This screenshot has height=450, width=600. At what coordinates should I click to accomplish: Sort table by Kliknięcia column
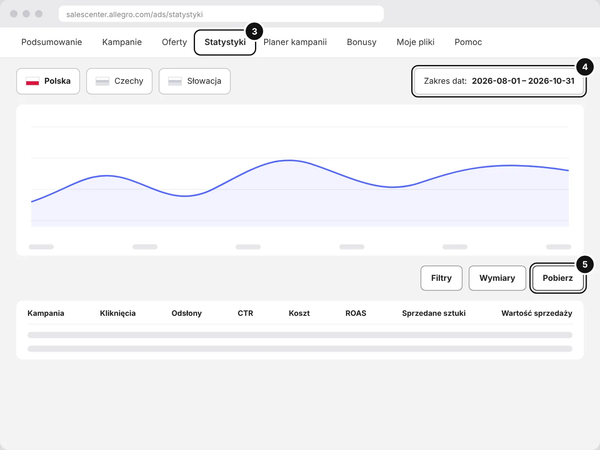pyautogui.click(x=118, y=313)
